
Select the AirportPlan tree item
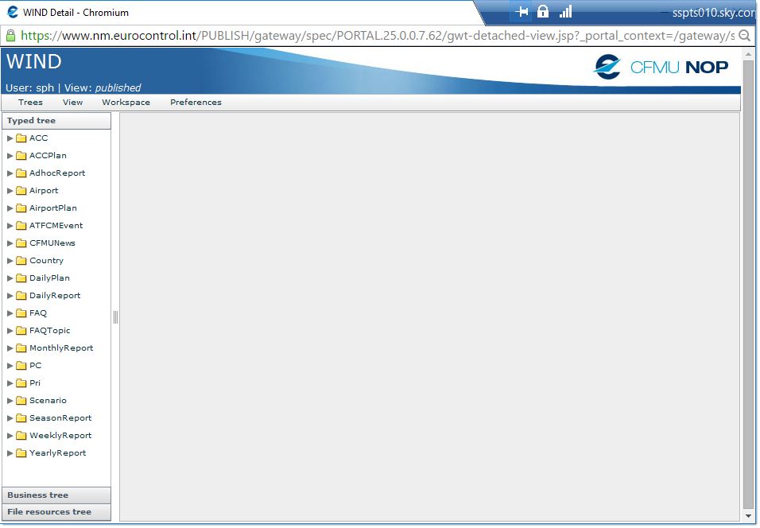52,208
